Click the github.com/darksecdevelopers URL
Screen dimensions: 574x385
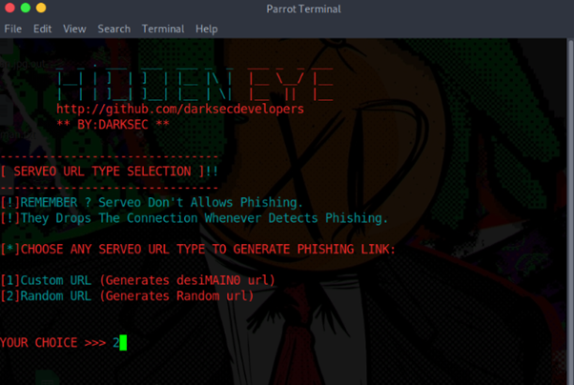[180, 109]
